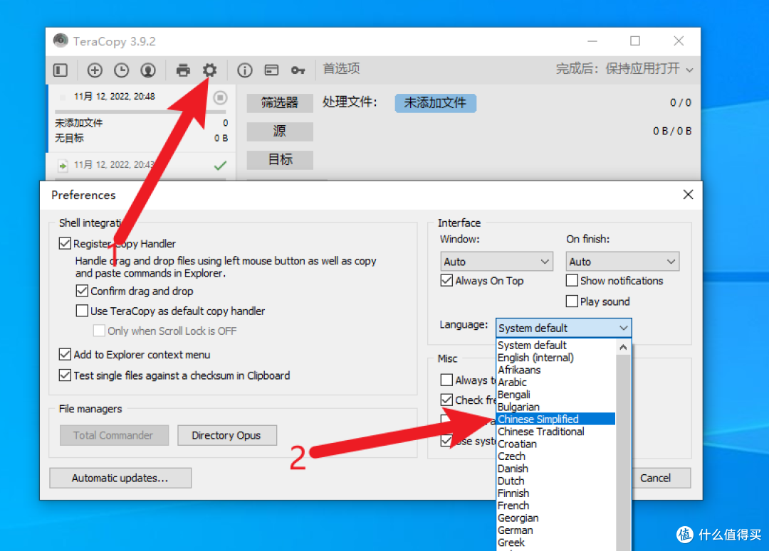The width and height of the screenshot is (769, 551).
Task: Open settings via the gear icon
Action: [x=210, y=70]
